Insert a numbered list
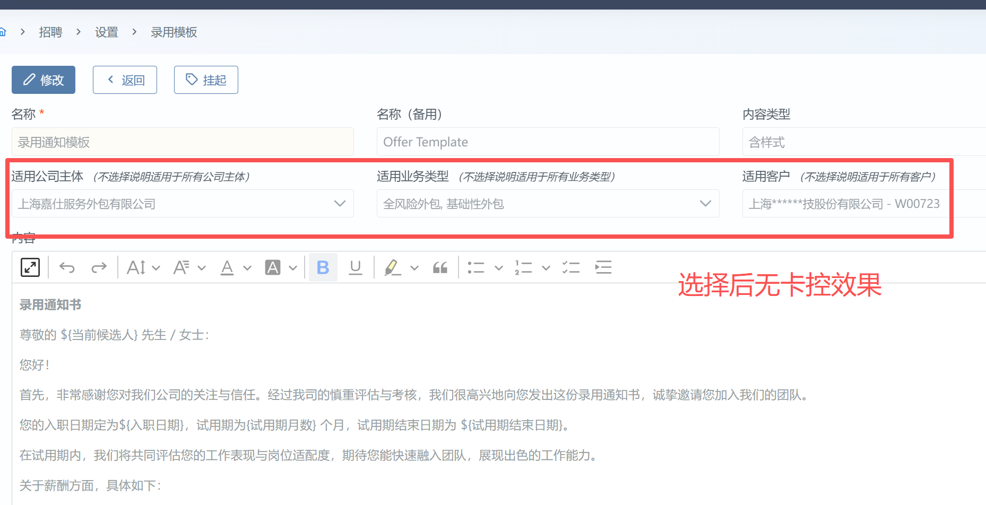 tap(523, 267)
